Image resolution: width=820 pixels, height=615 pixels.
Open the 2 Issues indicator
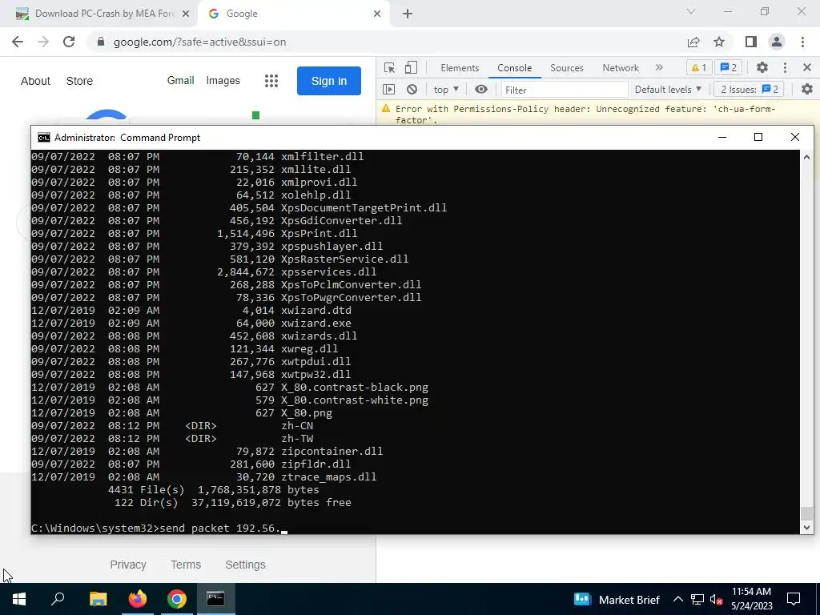(x=749, y=90)
